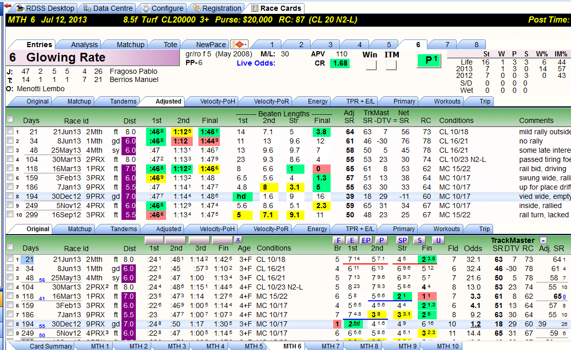Viewport: 571px width, 350px height.
Task: Click trainer name Berrios Manuel
Action: [x=134, y=79]
